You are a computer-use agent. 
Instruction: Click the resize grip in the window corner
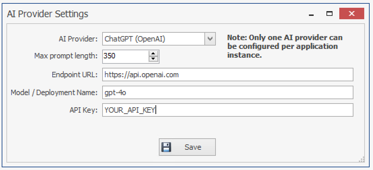[362, 159]
